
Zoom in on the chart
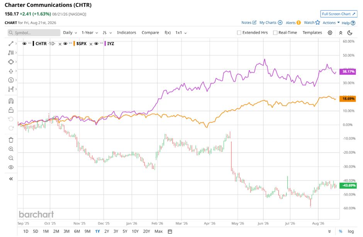click(x=11, y=149)
